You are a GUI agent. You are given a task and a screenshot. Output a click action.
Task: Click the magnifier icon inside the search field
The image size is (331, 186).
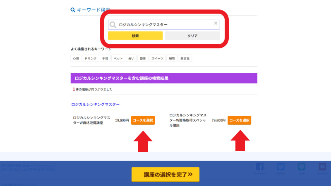click(x=113, y=25)
